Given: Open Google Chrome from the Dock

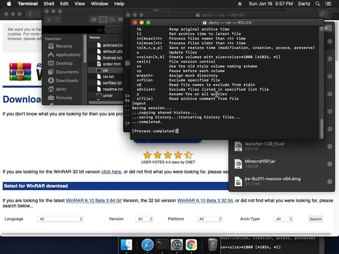Looking at the screenshot, I should [191, 245].
